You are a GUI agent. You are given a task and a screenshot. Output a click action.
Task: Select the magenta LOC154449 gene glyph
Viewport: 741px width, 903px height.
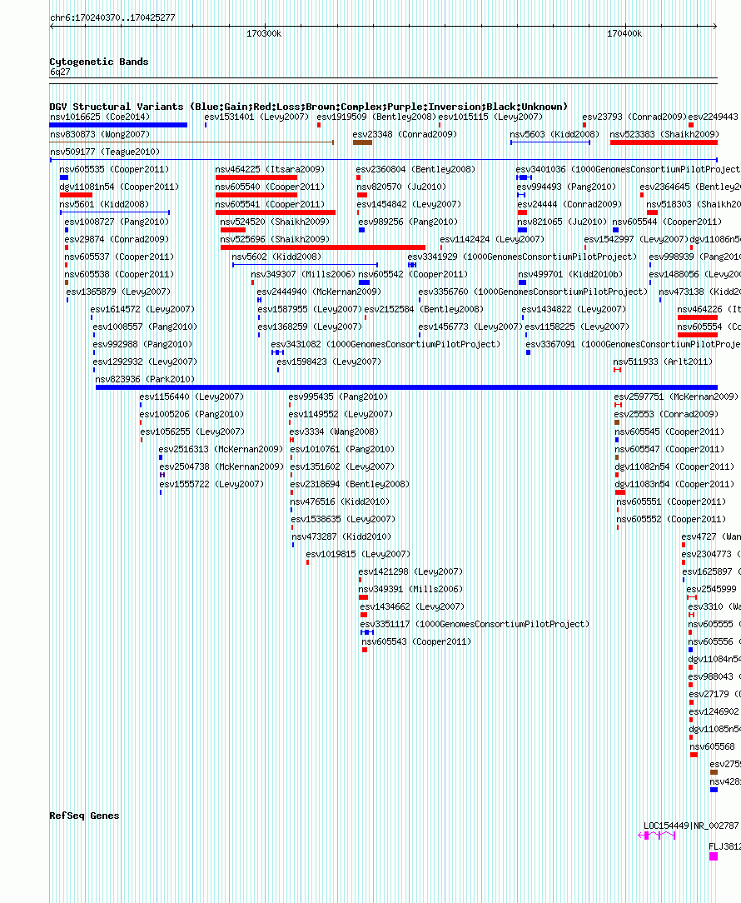[x=657, y=835]
